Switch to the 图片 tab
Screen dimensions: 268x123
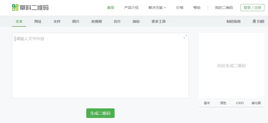76,21
